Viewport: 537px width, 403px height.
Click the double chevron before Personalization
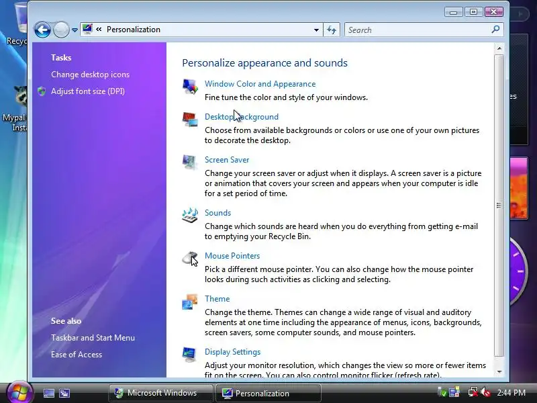point(99,30)
